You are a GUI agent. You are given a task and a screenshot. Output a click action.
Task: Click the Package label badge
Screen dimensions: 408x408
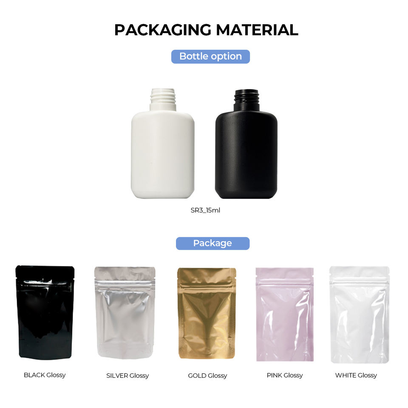coord(212,243)
